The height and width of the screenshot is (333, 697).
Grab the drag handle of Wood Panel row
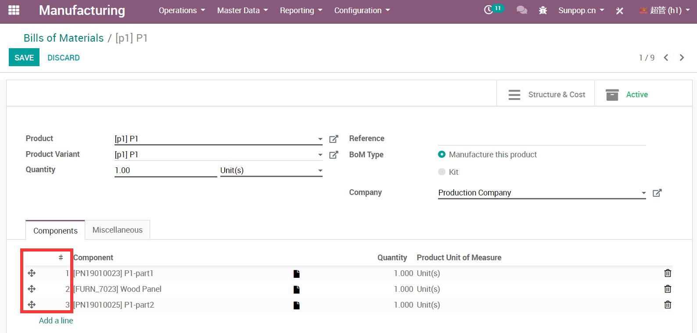click(x=32, y=289)
